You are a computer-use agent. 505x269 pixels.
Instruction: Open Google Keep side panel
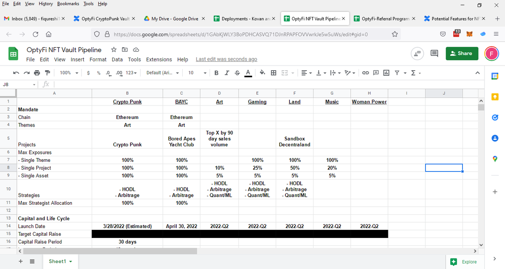point(495,97)
